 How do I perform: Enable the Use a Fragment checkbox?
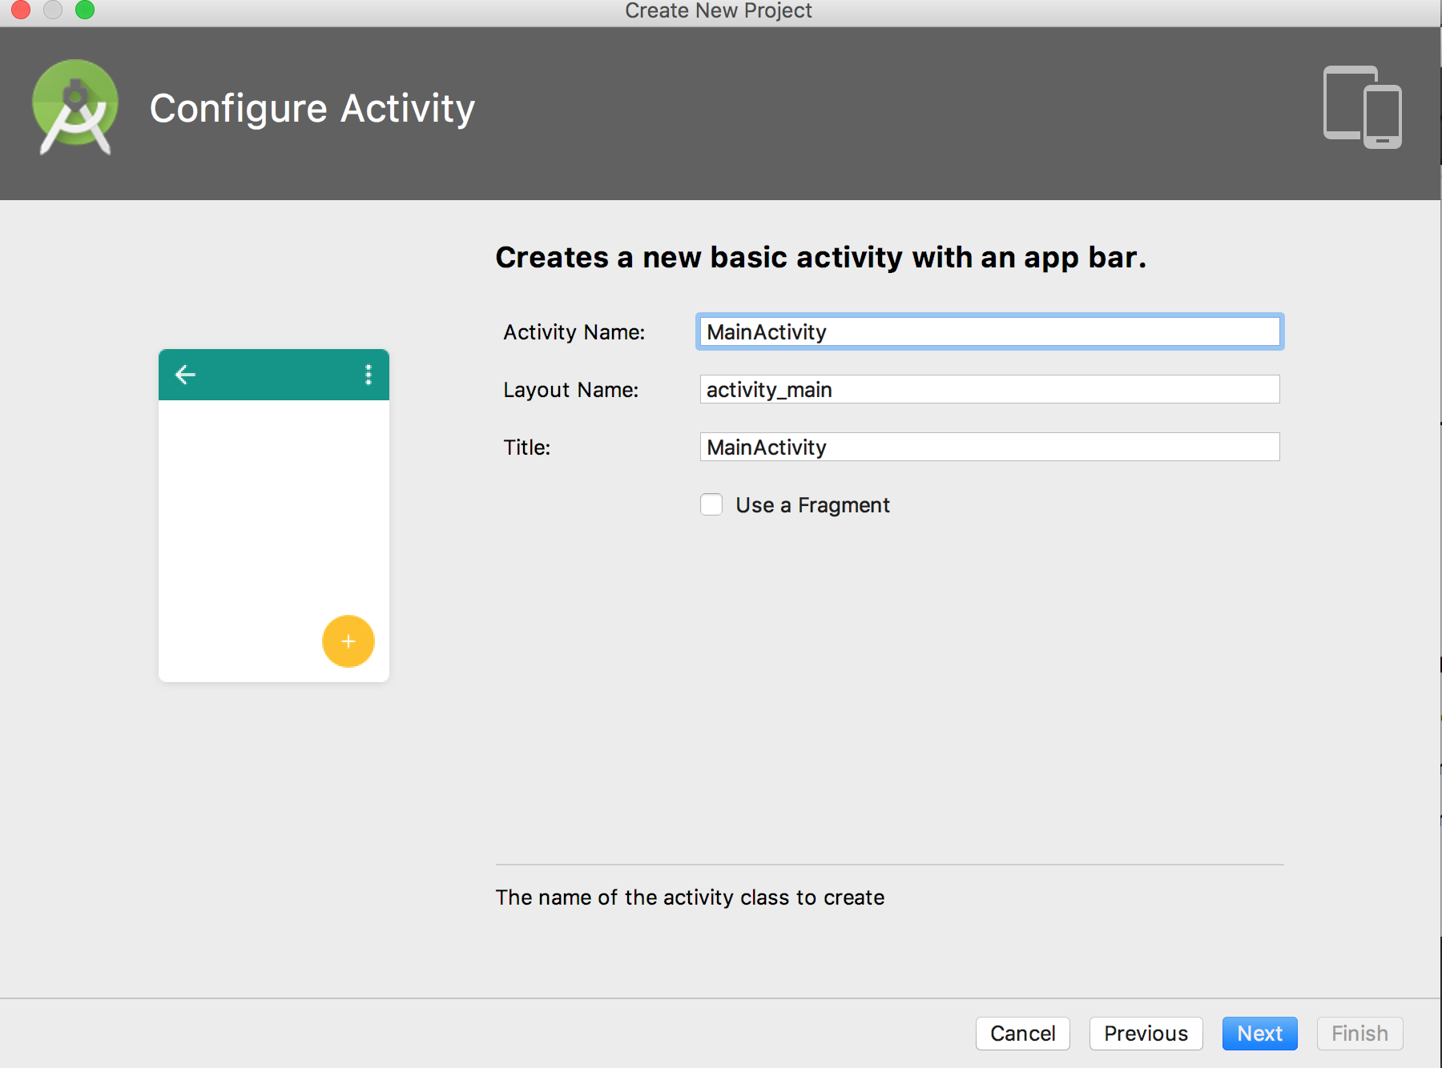(x=711, y=504)
